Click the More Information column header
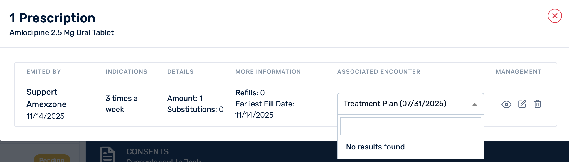 click(x=268, y=72)
